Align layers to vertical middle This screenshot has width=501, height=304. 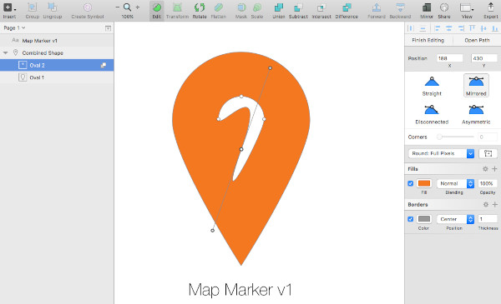click(483, 28)
